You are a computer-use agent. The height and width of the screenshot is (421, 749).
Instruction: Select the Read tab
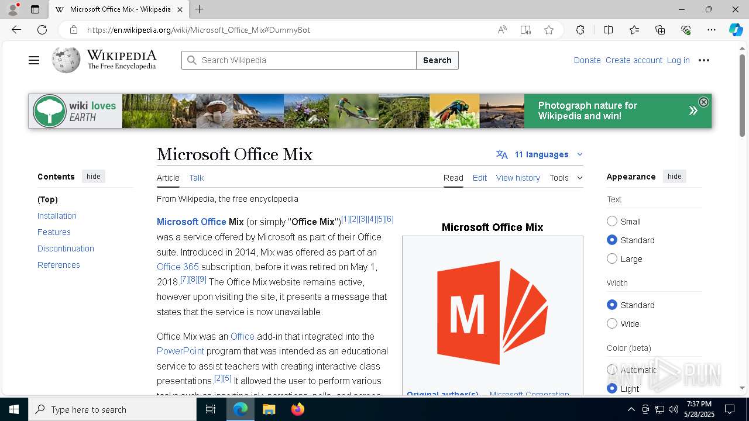click(x=453, y=178)
